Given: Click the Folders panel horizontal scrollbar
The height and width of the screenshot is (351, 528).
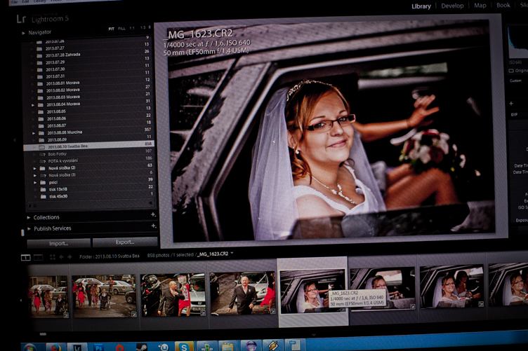Looking at the screenshot, I should click(91, 204).
